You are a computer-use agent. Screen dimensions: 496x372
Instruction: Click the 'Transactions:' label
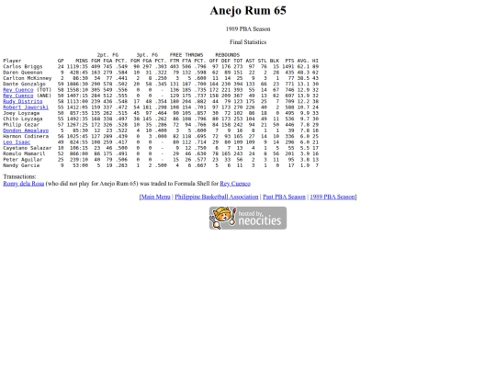coord(19,176)
